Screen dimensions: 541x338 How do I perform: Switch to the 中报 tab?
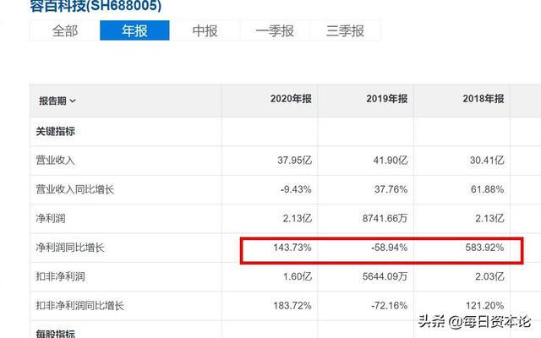click(205, 30)
